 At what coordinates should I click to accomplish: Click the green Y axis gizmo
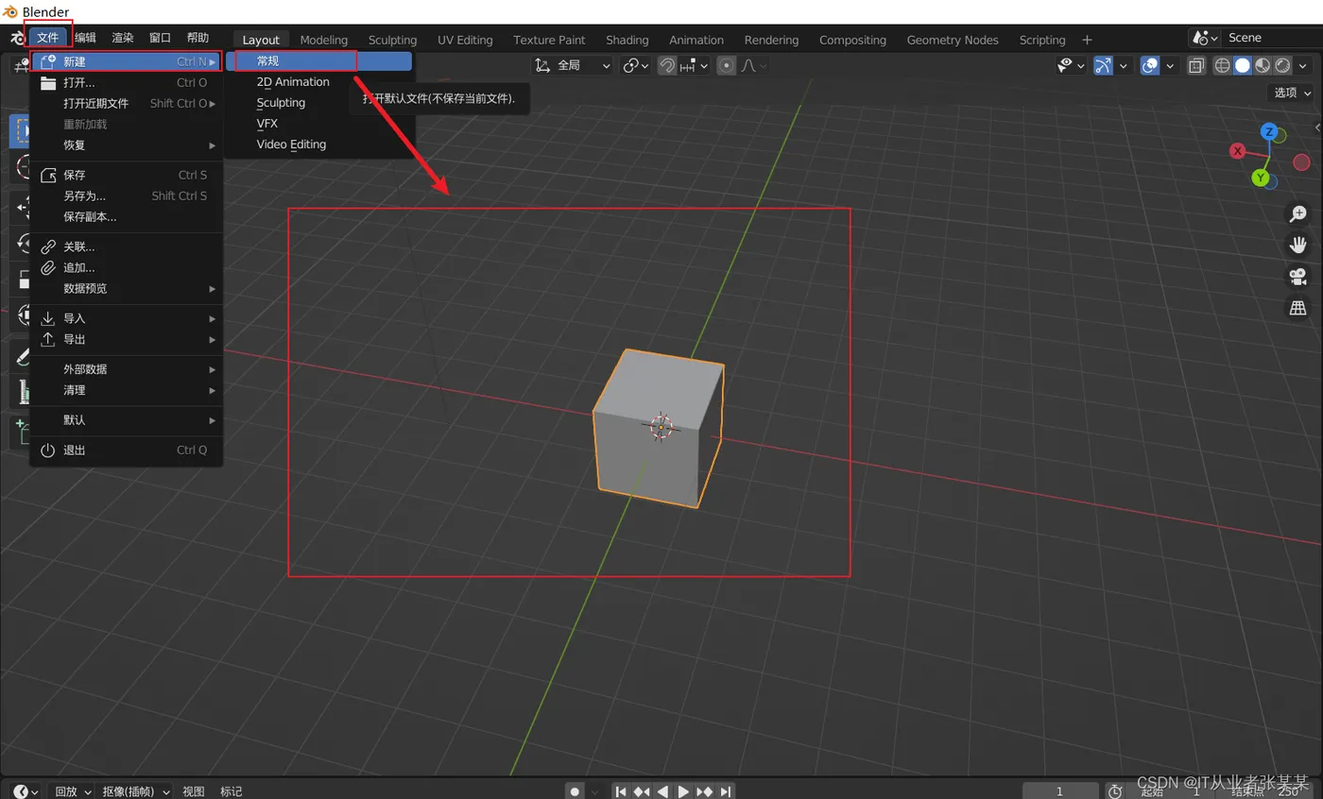pyautogui.click(x=1260, y=178)
